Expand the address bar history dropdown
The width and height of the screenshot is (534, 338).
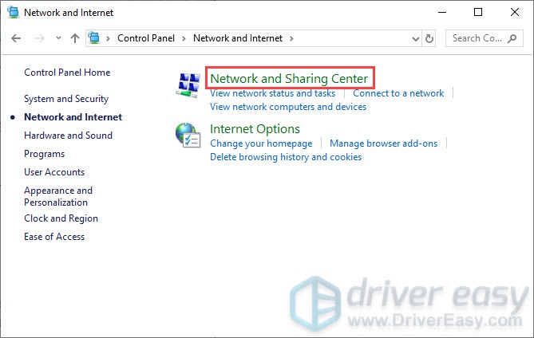[x=413, y=38]
